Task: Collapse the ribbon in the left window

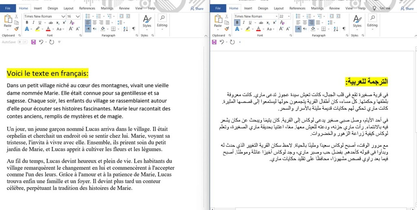Action: pos(205,35)
